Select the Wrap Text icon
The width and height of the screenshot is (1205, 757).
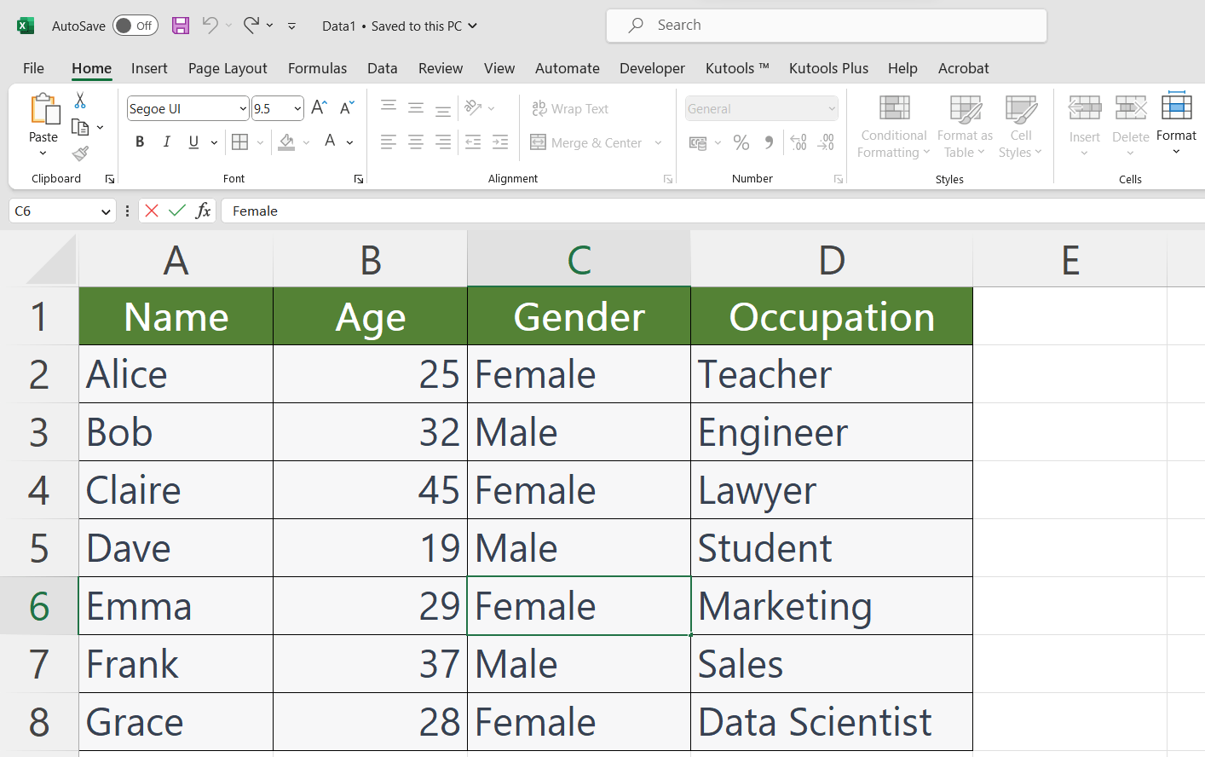click(x=539, y=108)
